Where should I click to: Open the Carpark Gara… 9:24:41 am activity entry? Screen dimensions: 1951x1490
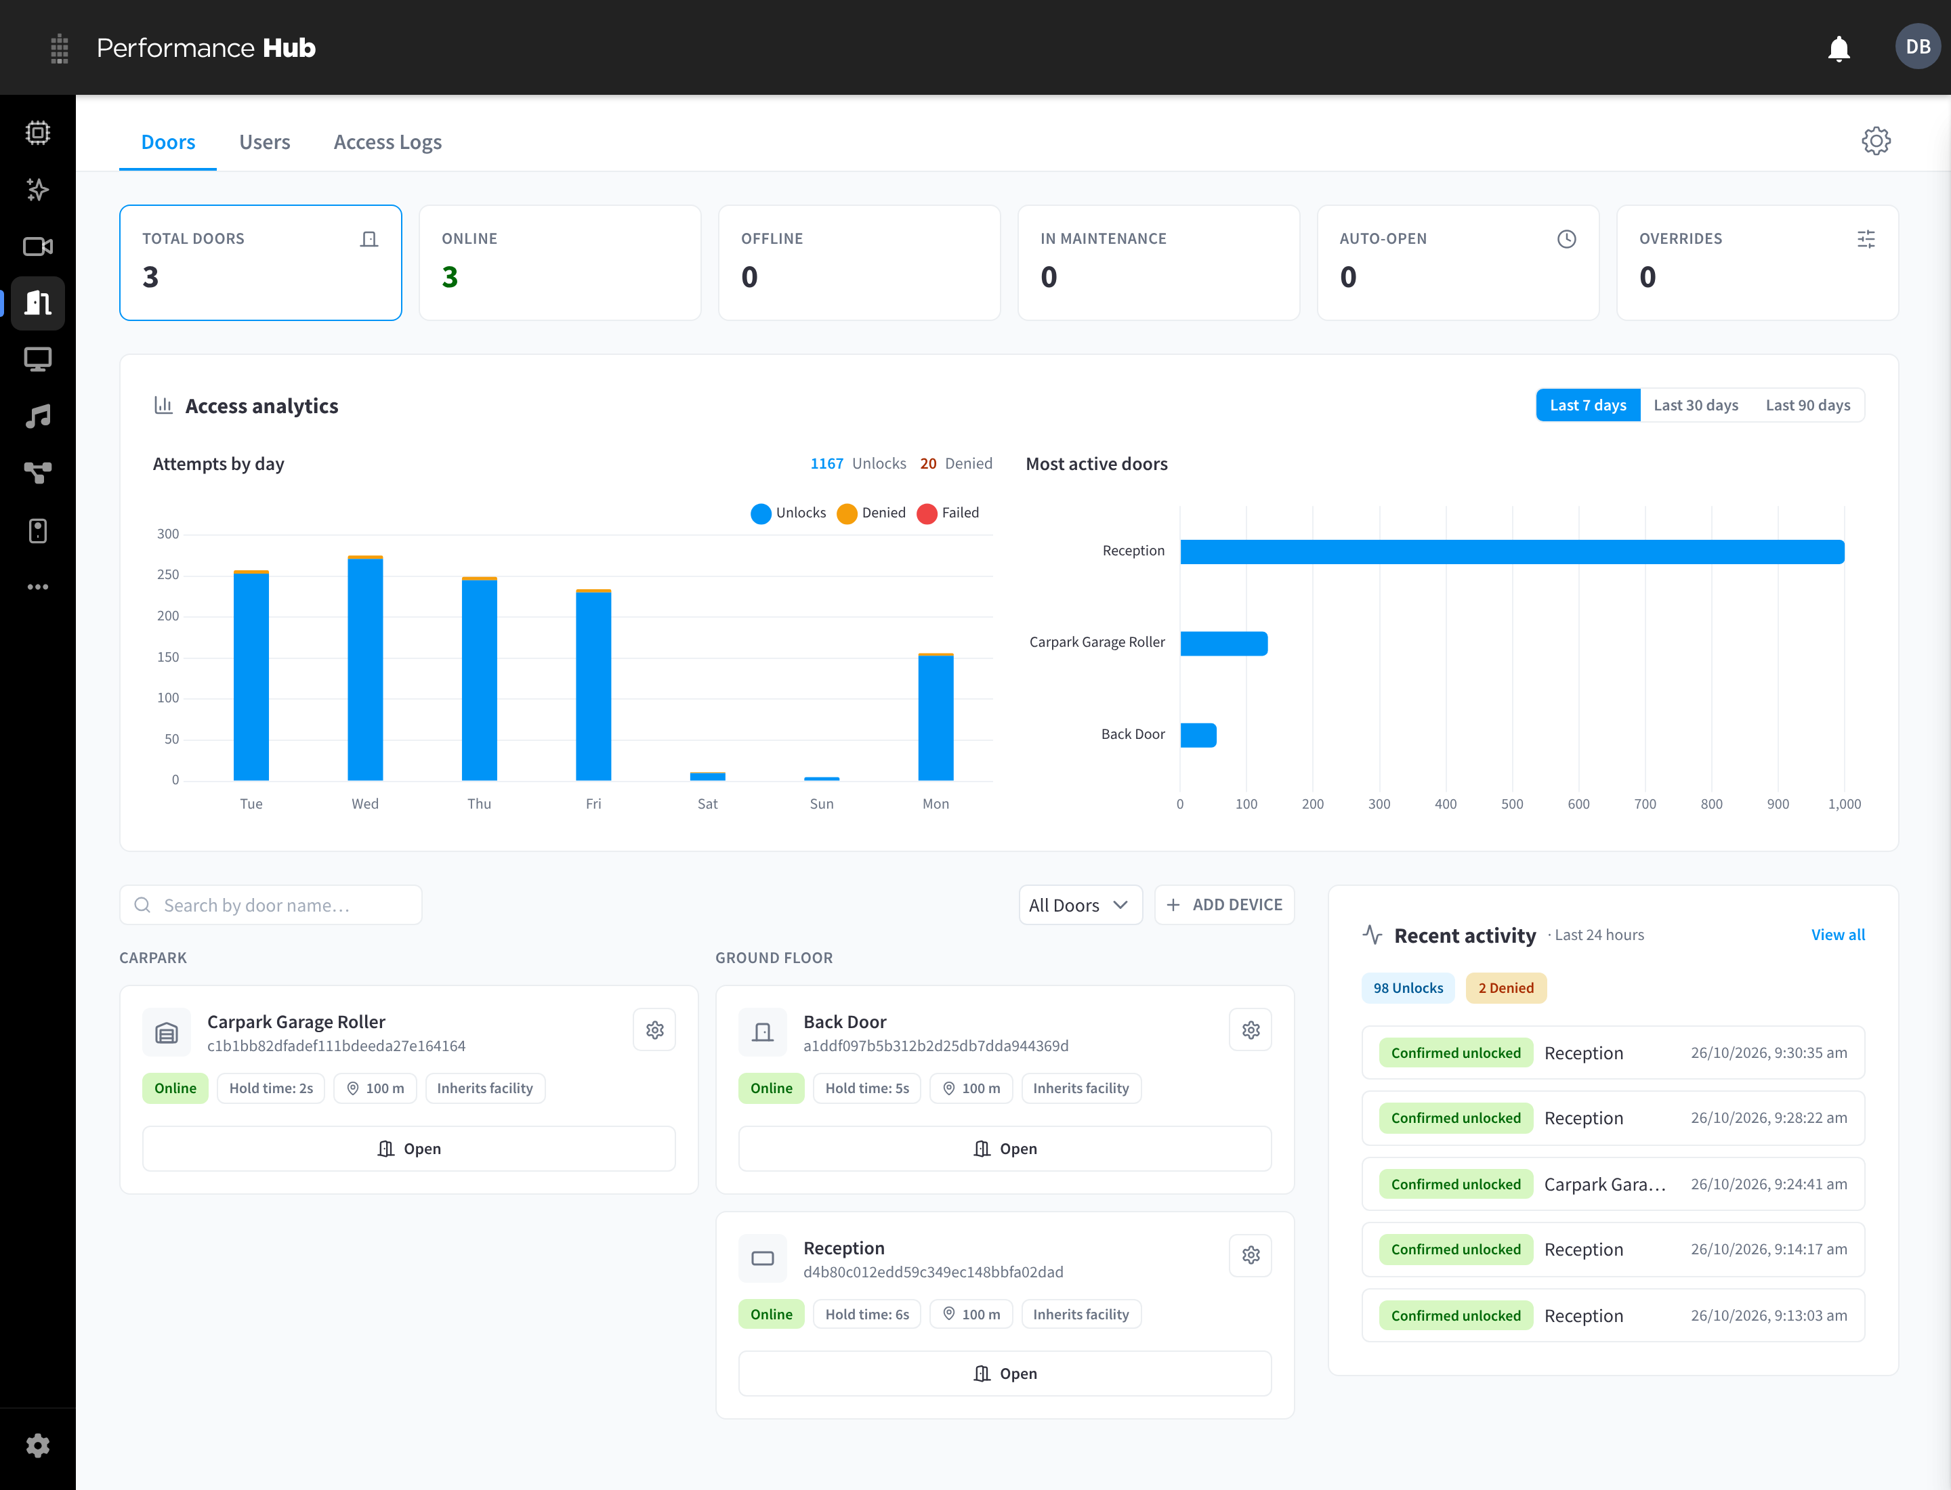tap(1613, 1184)
